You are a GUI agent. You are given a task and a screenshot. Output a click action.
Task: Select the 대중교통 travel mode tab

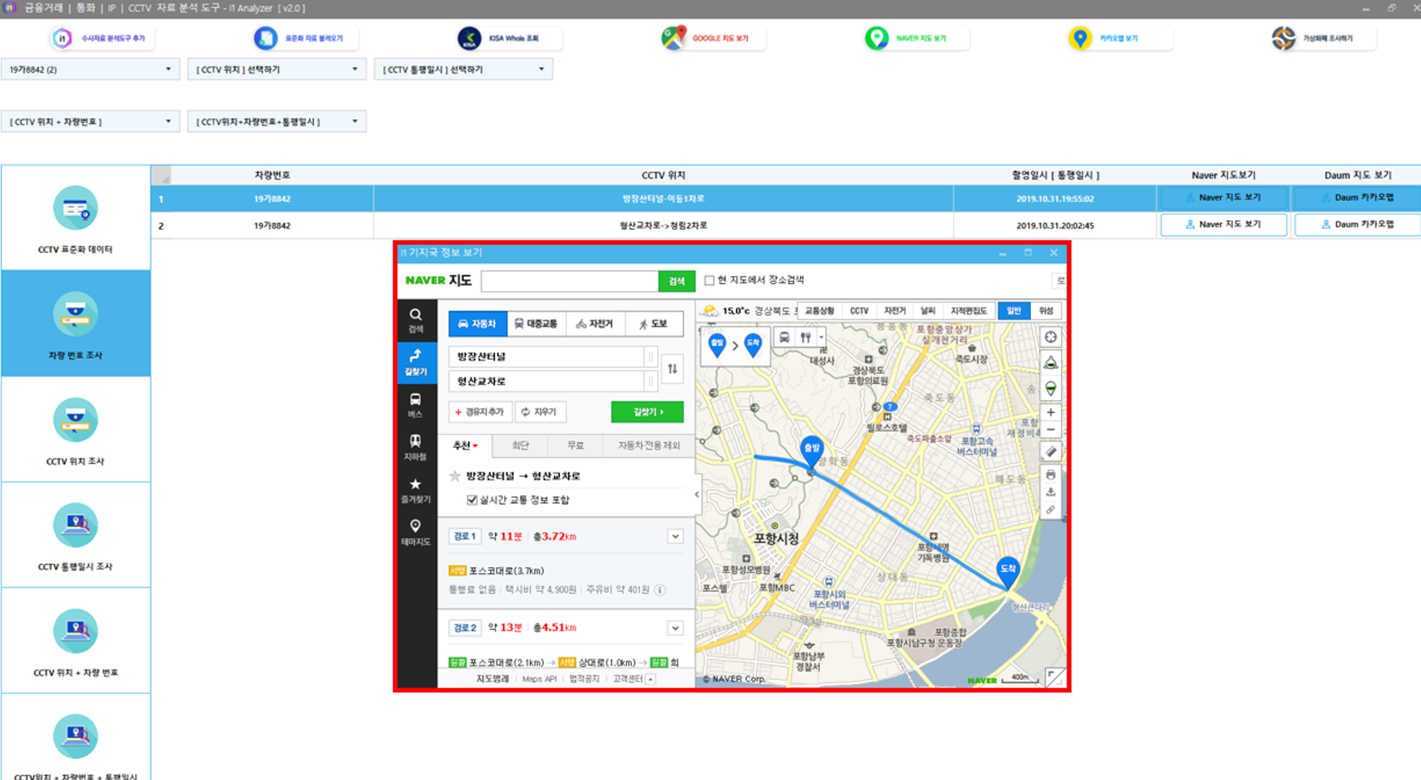coord(536,324)
